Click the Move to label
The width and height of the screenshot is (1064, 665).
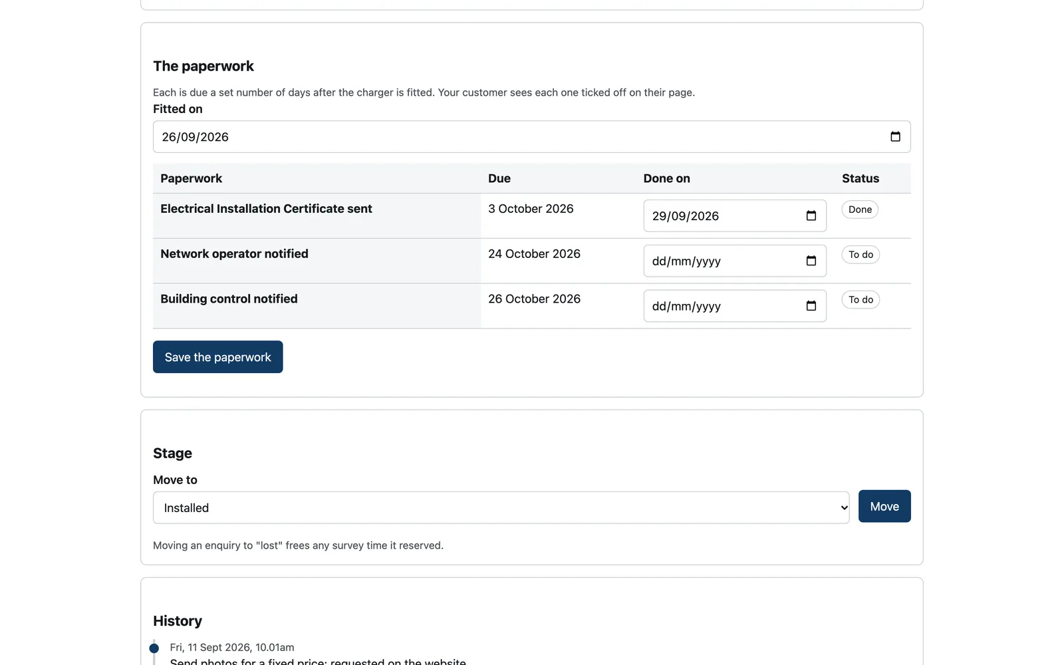(175, 480)
